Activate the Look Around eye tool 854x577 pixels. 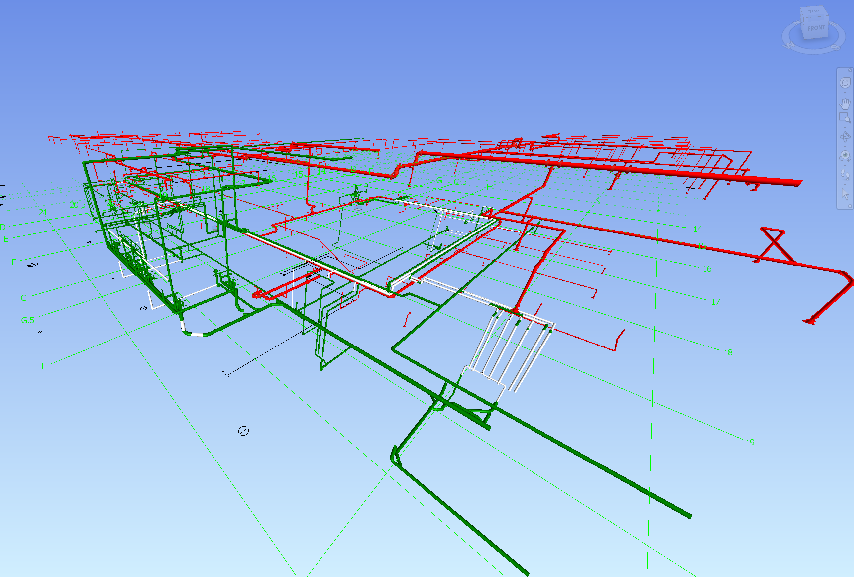(845, 155)
